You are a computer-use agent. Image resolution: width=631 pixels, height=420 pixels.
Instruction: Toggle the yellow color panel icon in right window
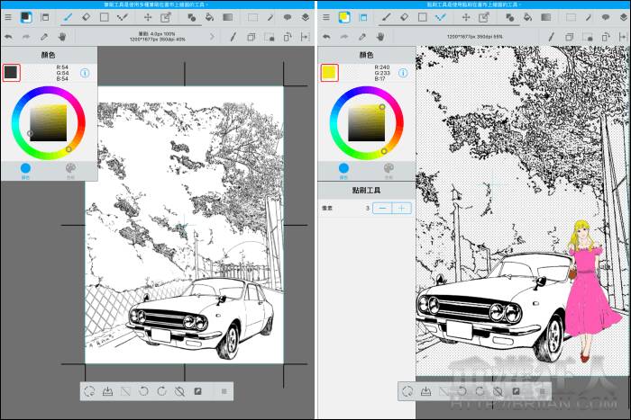pos(344,17)
